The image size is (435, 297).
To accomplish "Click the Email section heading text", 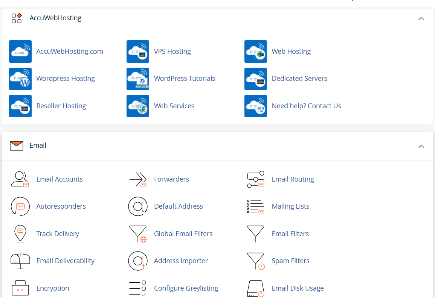I will point(38,145).
